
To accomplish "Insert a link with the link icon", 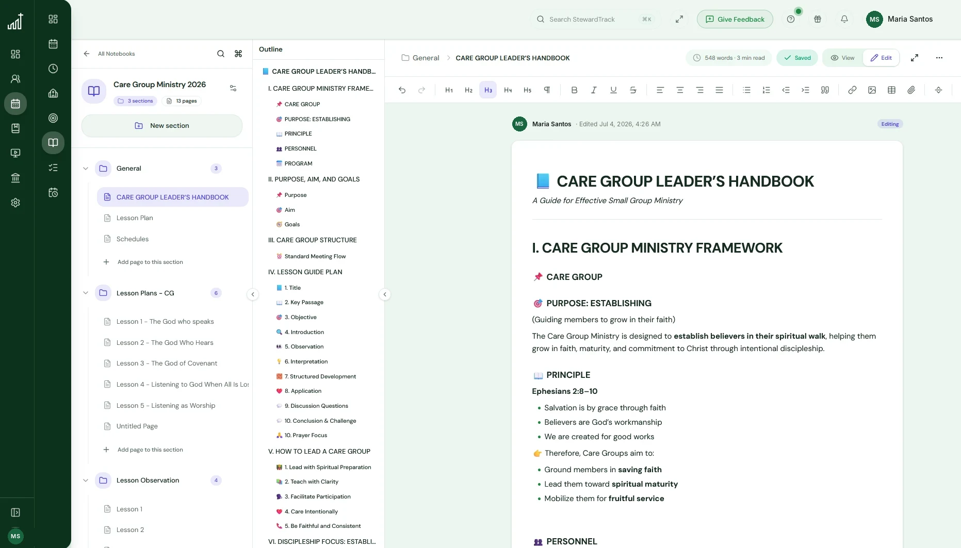I will coord(852,90).
